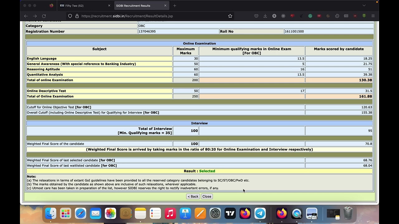Click the grey W extension icon

[283, 16]
